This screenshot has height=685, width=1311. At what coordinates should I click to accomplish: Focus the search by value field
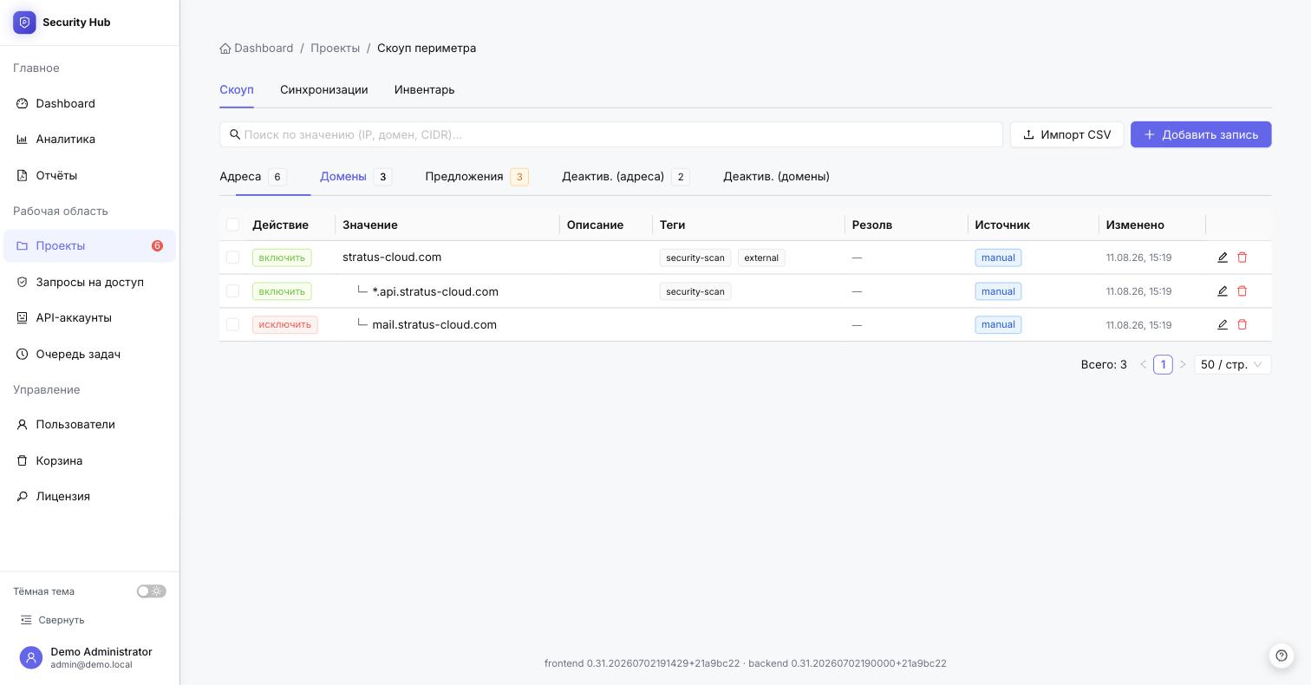611,134
